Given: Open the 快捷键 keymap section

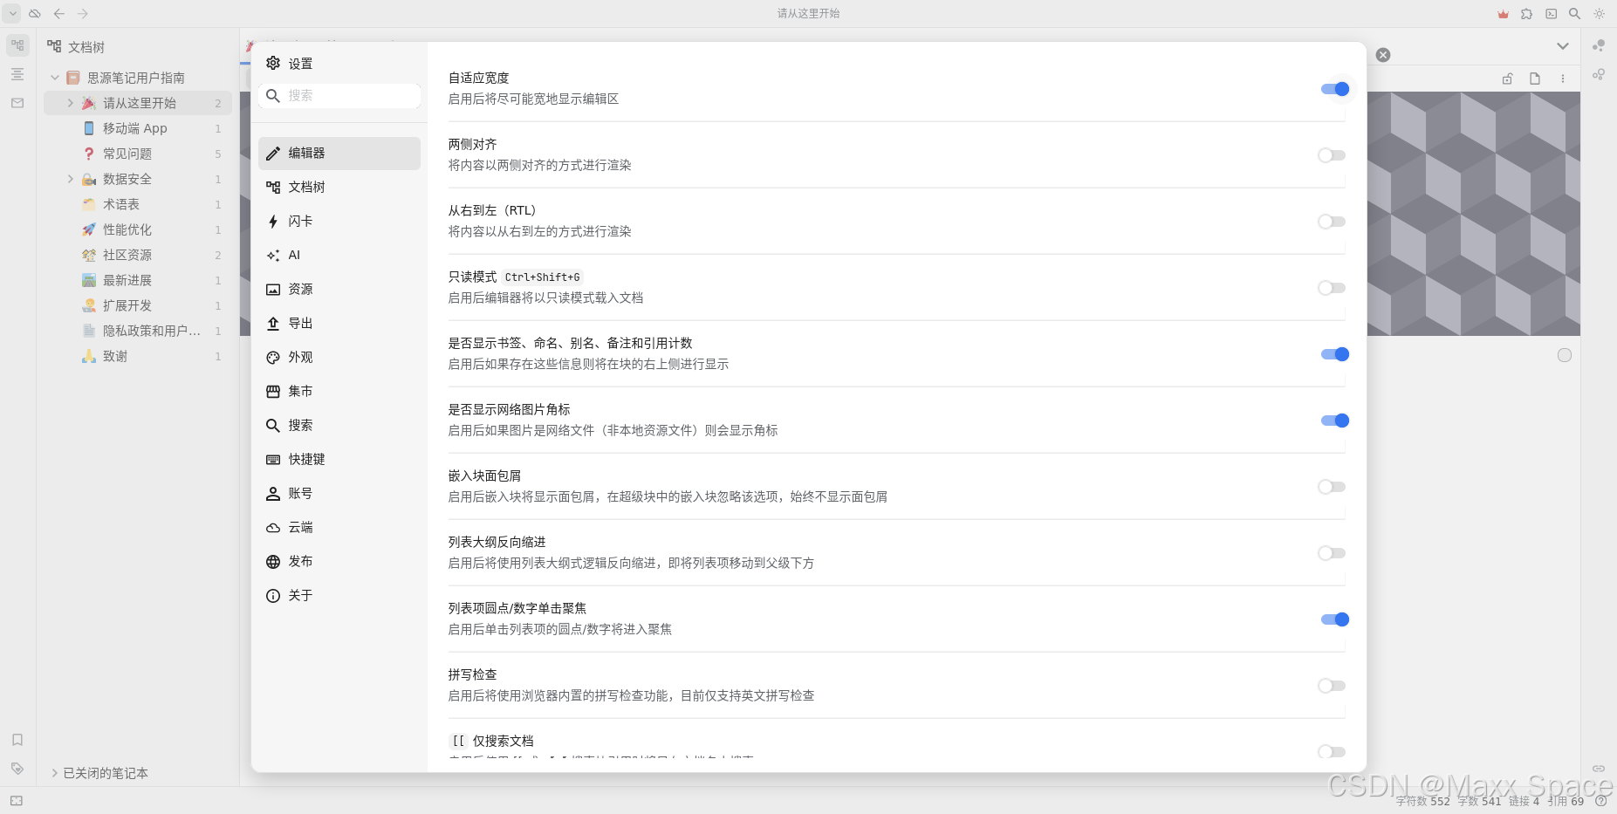Looking at the screenshot, I should tap(339, 459).
